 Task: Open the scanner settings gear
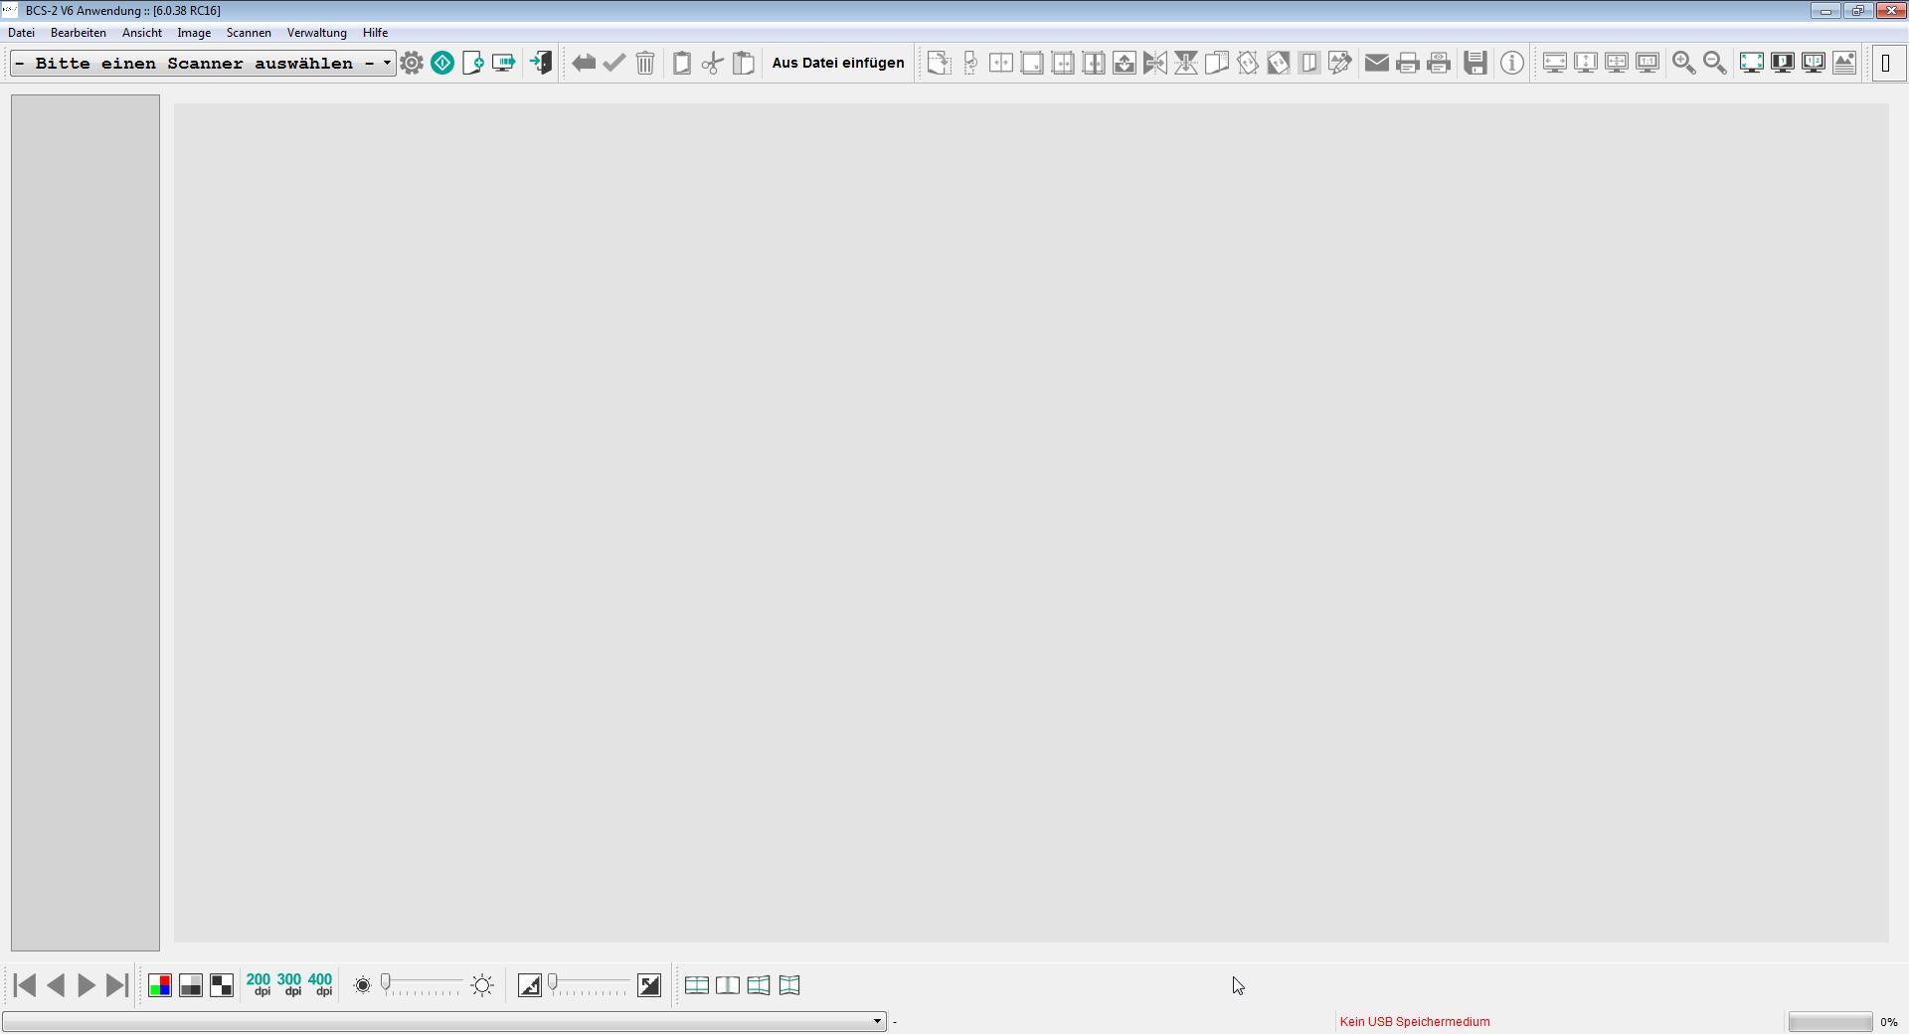[x=412, y=63]
